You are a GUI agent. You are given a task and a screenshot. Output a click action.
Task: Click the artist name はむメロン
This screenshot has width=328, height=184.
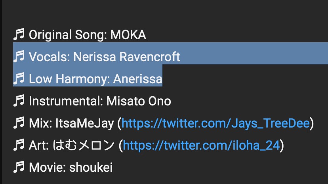point(84,145)
